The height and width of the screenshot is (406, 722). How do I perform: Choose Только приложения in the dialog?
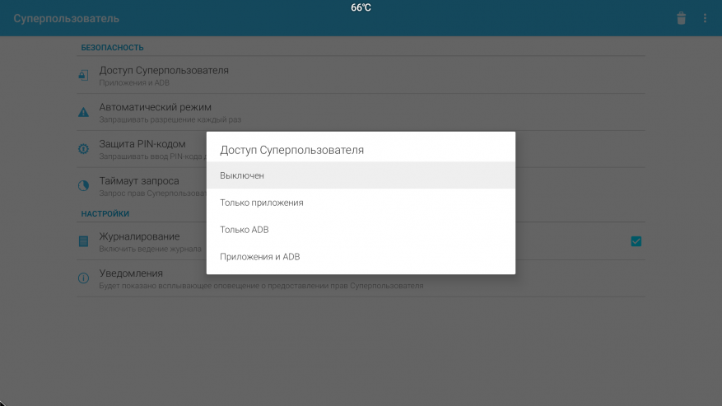361,203
